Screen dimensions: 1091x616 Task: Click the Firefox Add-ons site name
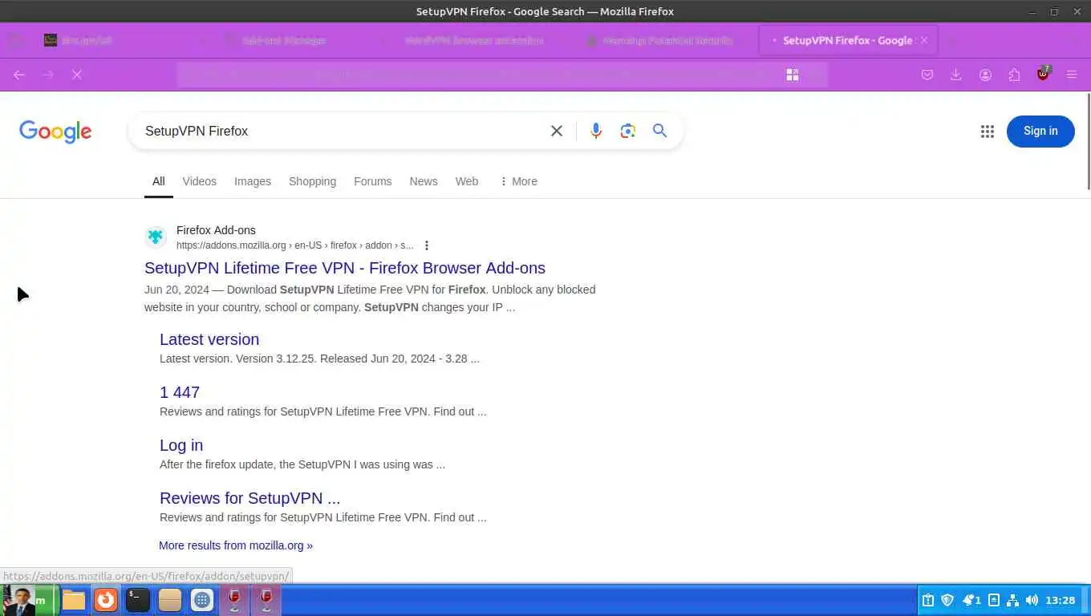216,230
